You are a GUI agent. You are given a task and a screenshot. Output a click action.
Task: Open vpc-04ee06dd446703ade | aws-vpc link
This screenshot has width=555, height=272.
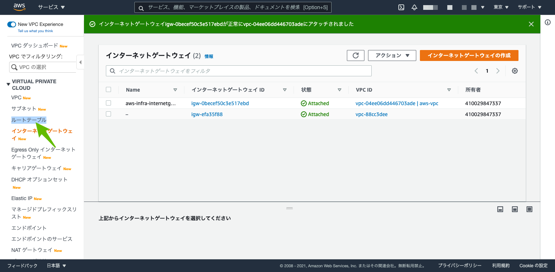click(397, 103)
